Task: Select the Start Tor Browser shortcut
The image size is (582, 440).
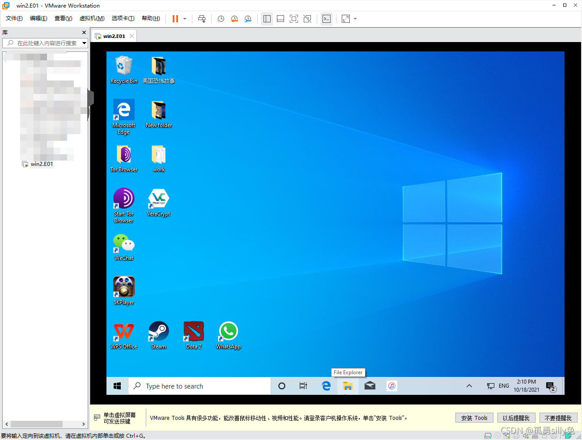Action: point(124,205)
